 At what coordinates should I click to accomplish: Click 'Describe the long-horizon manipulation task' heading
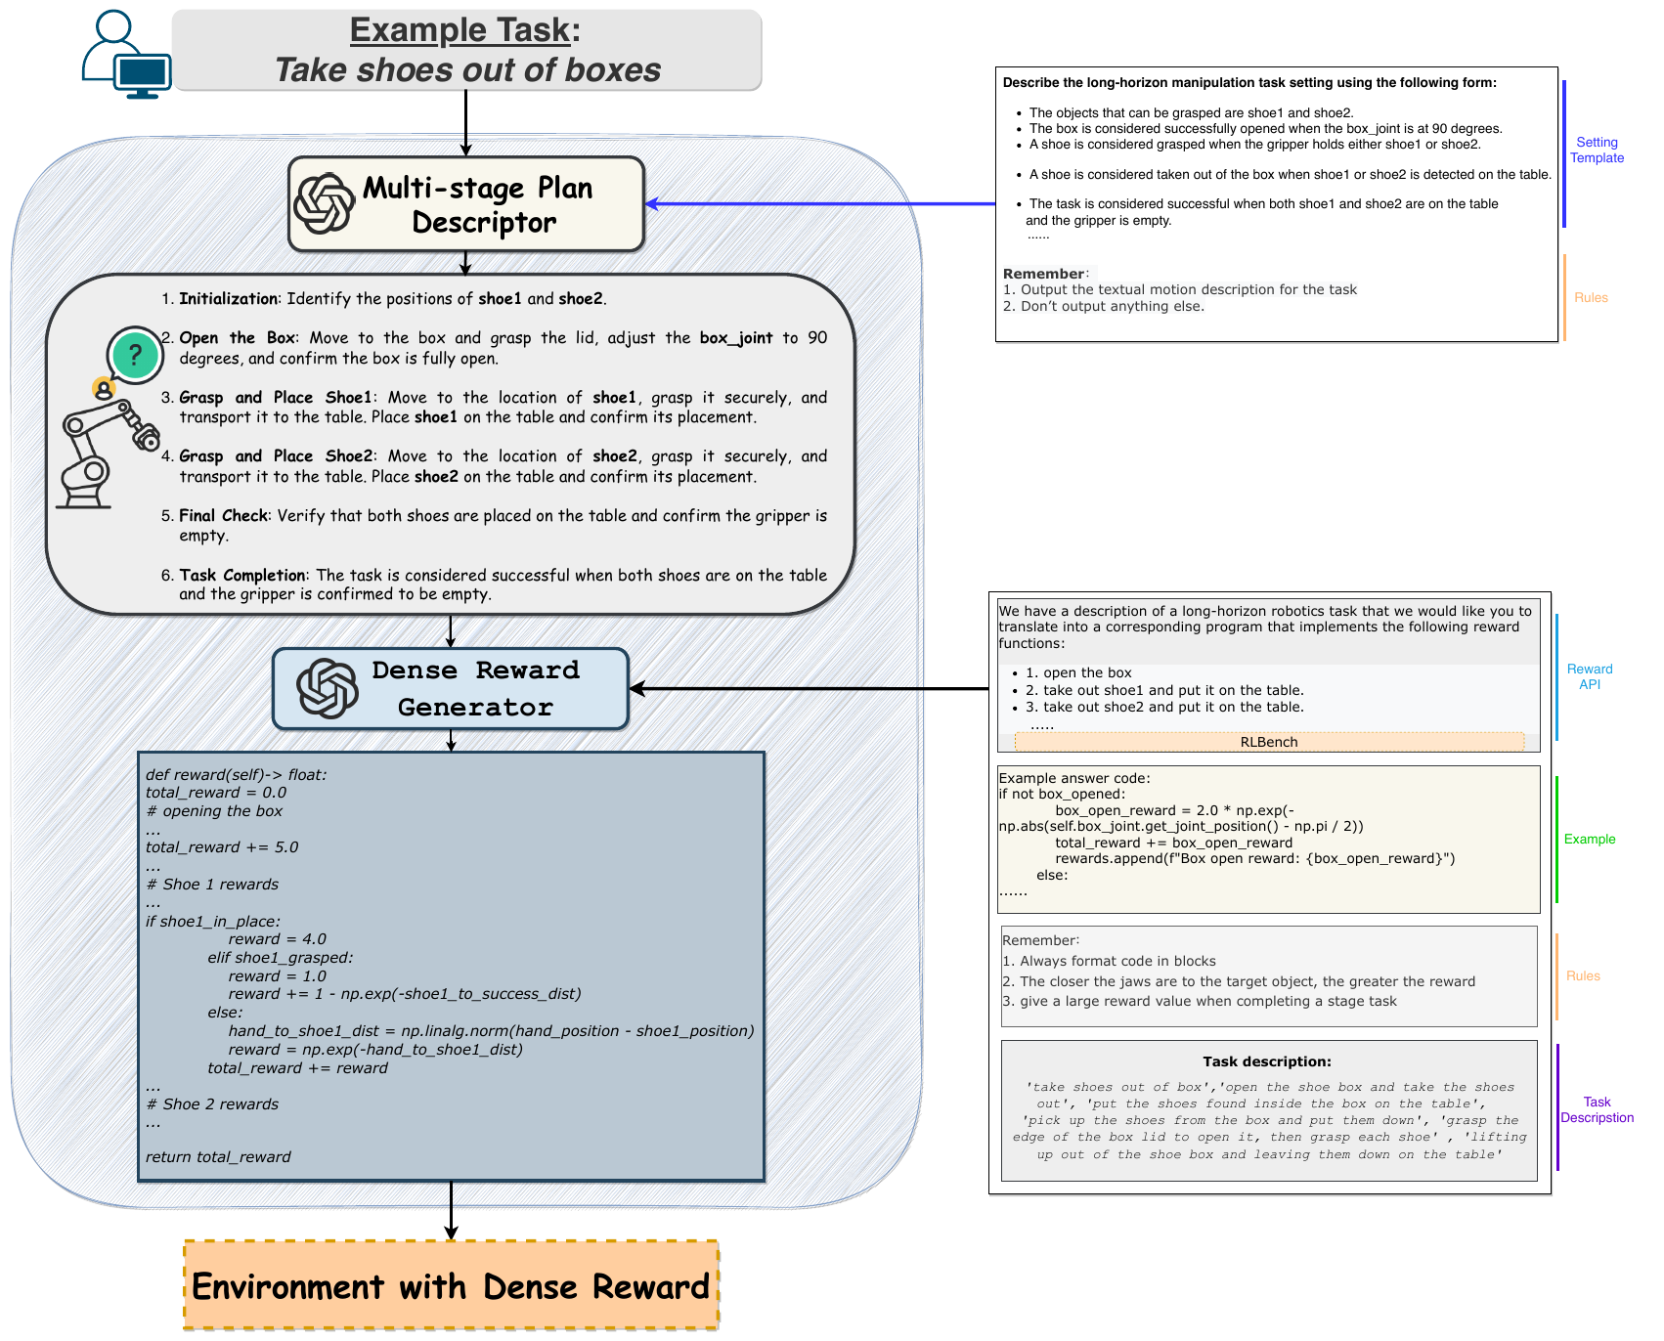1249,82
